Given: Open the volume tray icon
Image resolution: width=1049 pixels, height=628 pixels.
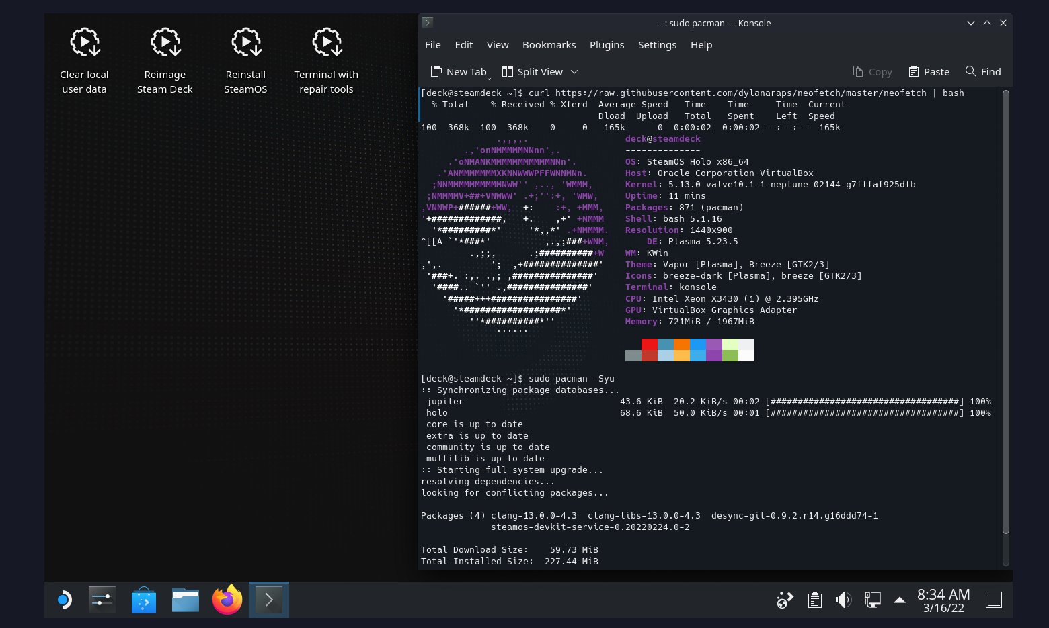Looking at the screenshot, I should click(x=843, y=600).
